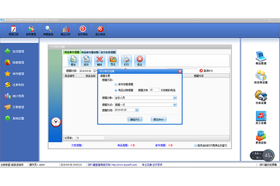Open 软件帮助 question mark icon
This screenshot has height=186, width=280.
pyautogui.click(x=83, y=31)
